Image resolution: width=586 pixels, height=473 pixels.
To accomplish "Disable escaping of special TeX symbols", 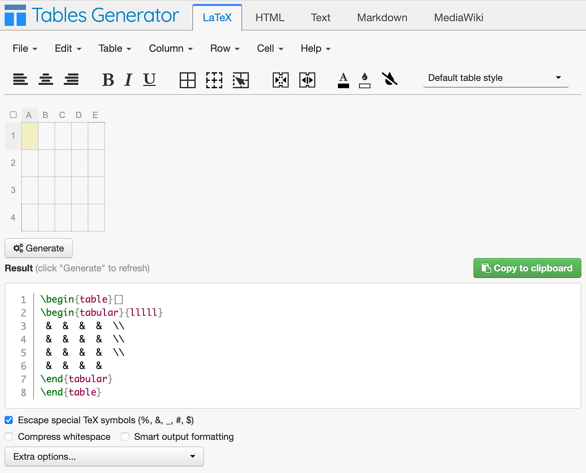I will coord(8,420).
